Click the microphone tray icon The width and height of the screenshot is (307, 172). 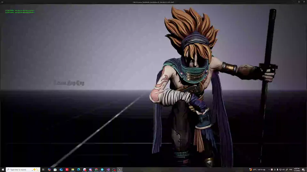click(277, 170)
